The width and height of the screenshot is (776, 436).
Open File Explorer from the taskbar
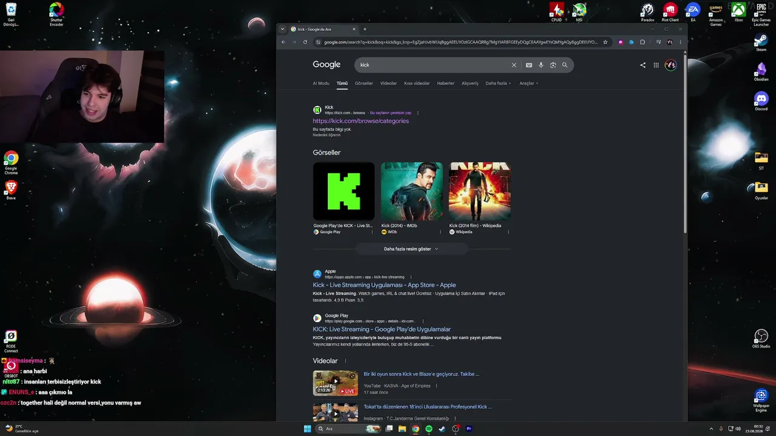click(x=402, y=429)
